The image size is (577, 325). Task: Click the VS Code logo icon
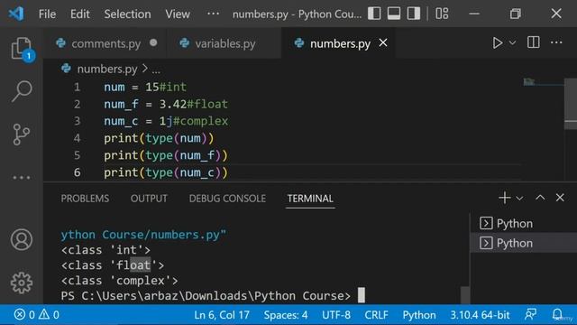[16, 14]
